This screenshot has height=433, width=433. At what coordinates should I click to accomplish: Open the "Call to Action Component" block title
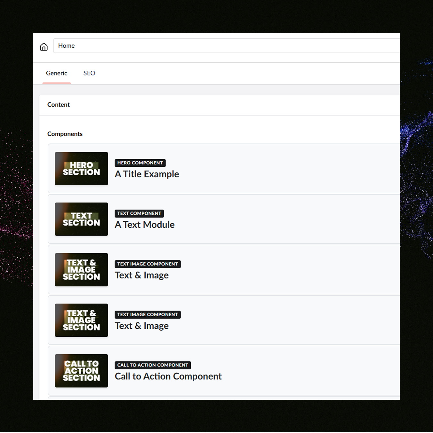click(168, 377)
